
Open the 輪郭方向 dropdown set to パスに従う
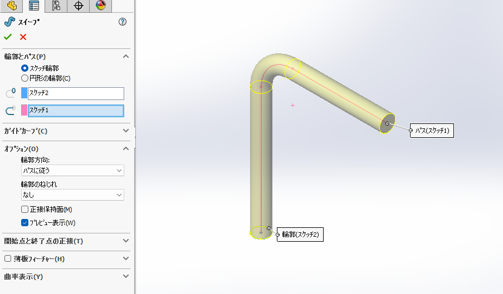(x=72, y=171)
